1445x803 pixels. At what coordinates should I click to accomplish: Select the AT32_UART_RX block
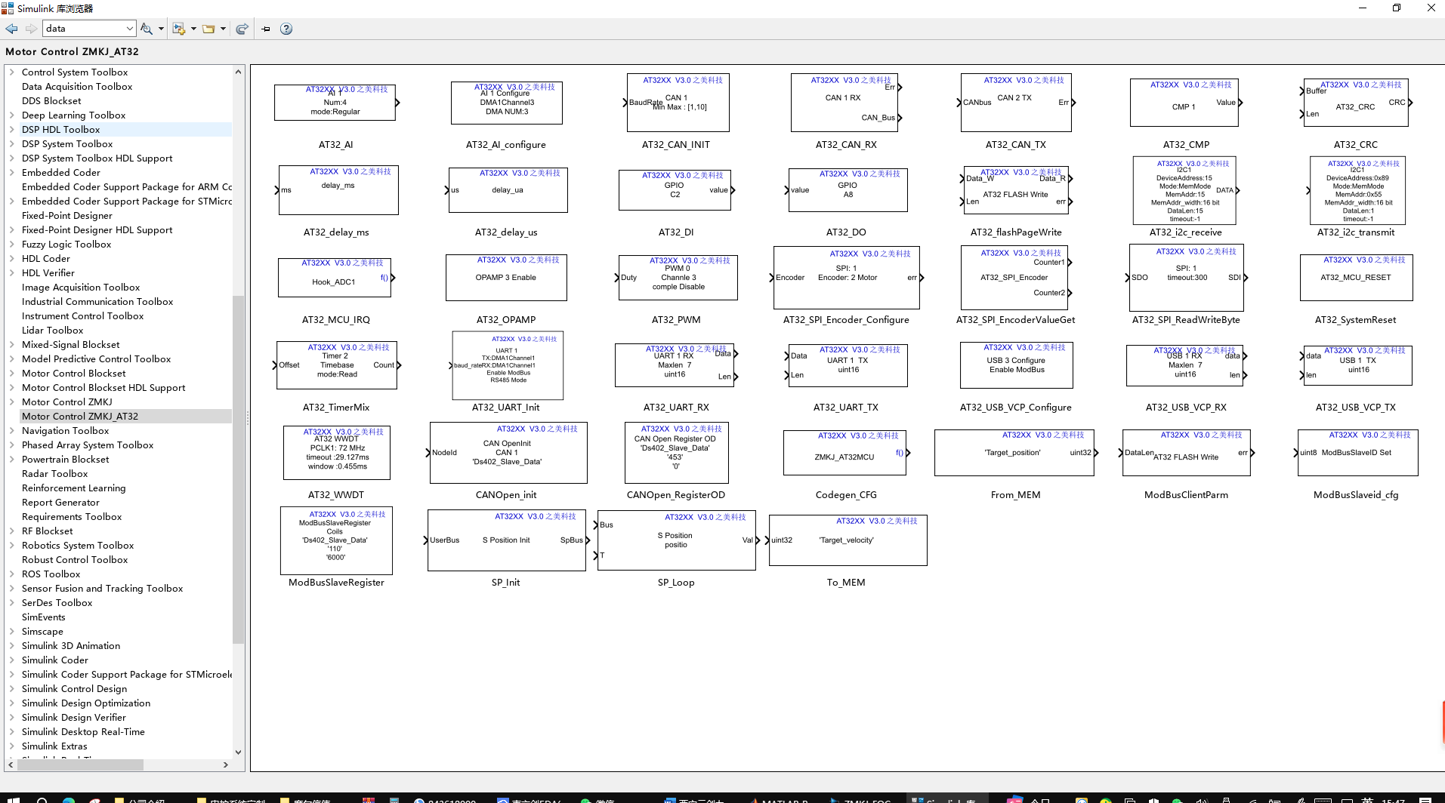676,365
